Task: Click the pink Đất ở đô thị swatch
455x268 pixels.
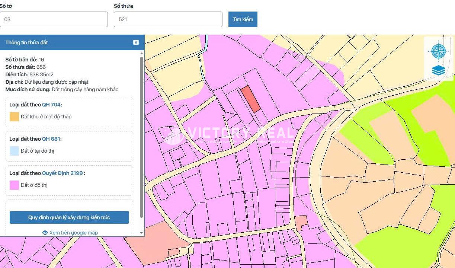Action: coord(14,185)
